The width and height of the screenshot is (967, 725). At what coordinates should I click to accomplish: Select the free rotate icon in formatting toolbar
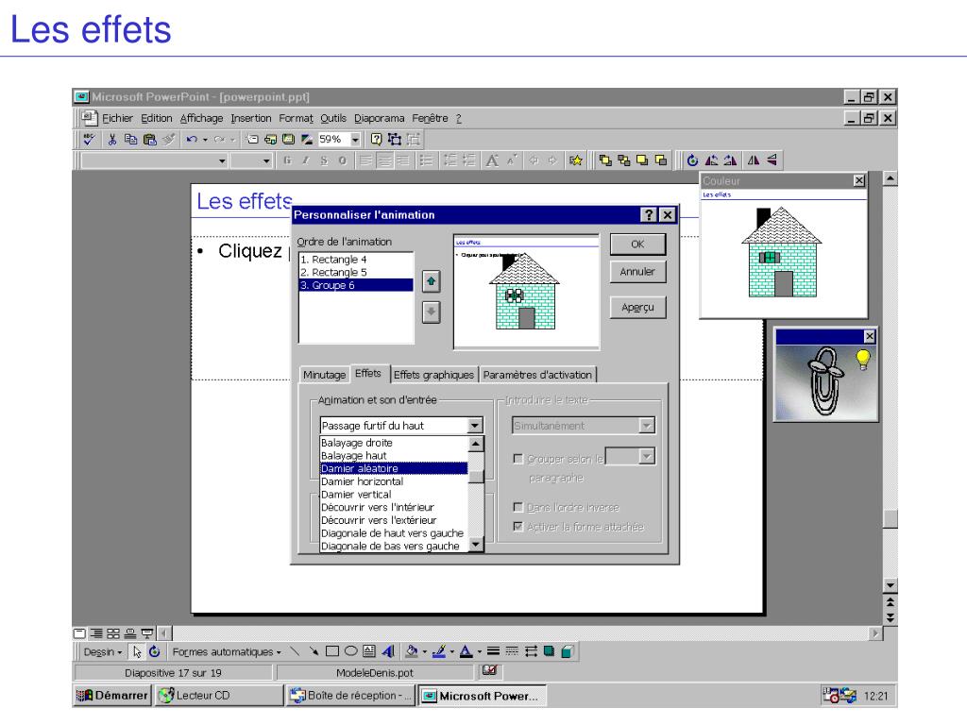pos(692,160)
